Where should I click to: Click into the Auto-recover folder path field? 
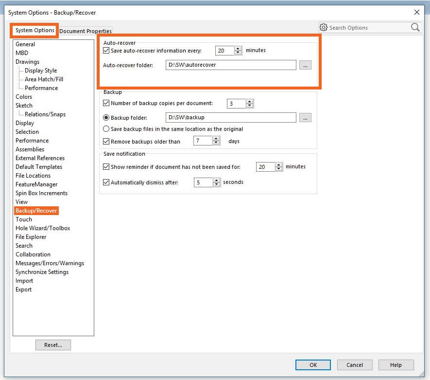coord(230,65)
